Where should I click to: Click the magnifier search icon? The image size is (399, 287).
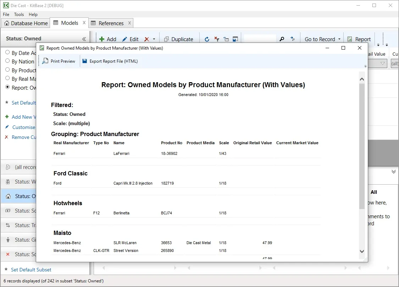click(282, 39)
